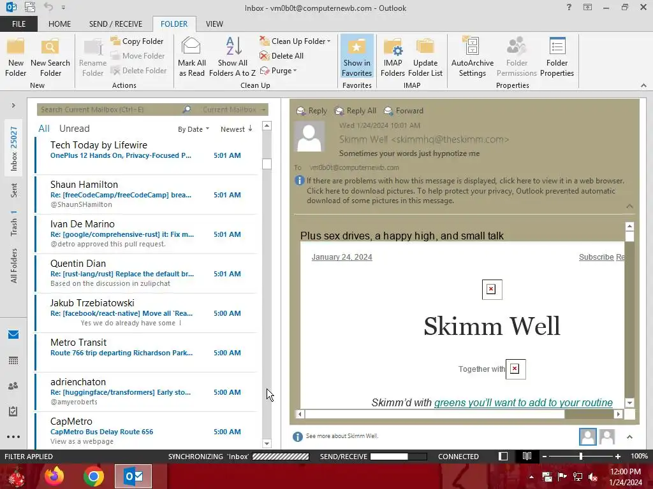Open the greens you'll want link
The image size is (653, 489).
coord(524,403)
